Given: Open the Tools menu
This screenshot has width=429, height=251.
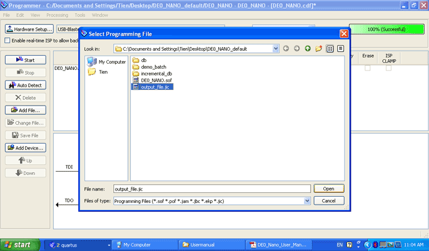Looking at the screenshot, I should click(x=80, y=14).
